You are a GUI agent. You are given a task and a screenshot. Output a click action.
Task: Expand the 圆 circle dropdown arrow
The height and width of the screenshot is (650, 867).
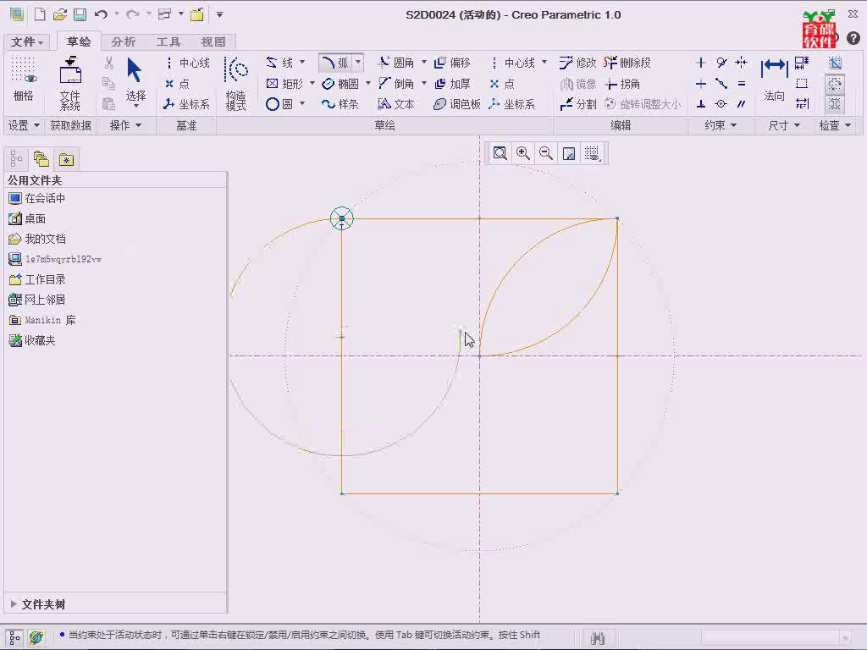point(302,103)
